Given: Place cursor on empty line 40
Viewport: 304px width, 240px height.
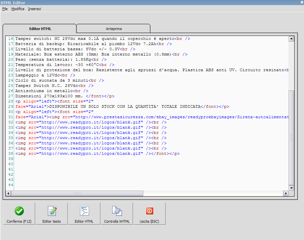Looking at the screenshot, I should 65,164.
